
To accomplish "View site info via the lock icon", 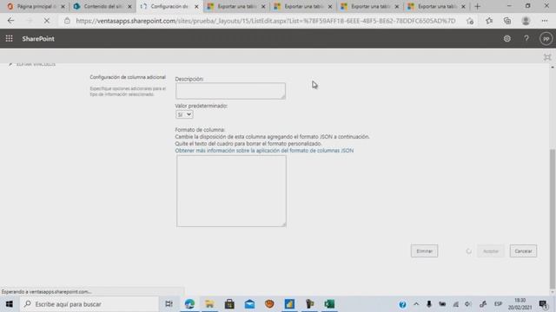I will click(x=67, y=21).
